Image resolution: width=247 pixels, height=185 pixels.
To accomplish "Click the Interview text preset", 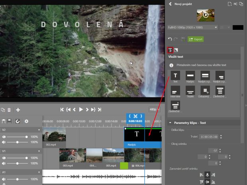I will 176,91.
